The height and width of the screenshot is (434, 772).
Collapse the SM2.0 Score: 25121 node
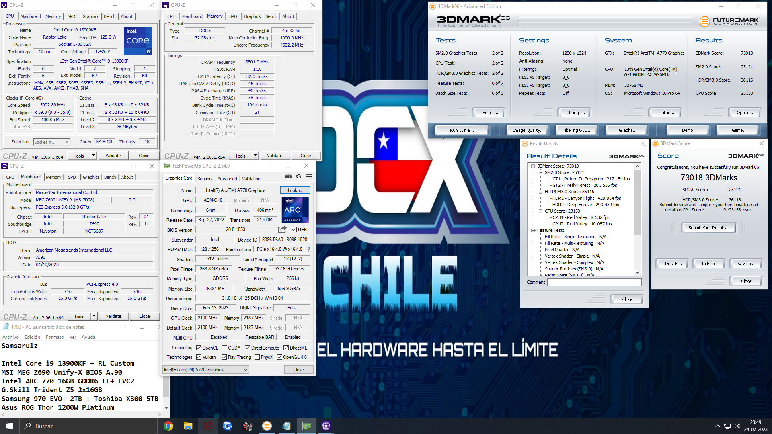point(541,172)
